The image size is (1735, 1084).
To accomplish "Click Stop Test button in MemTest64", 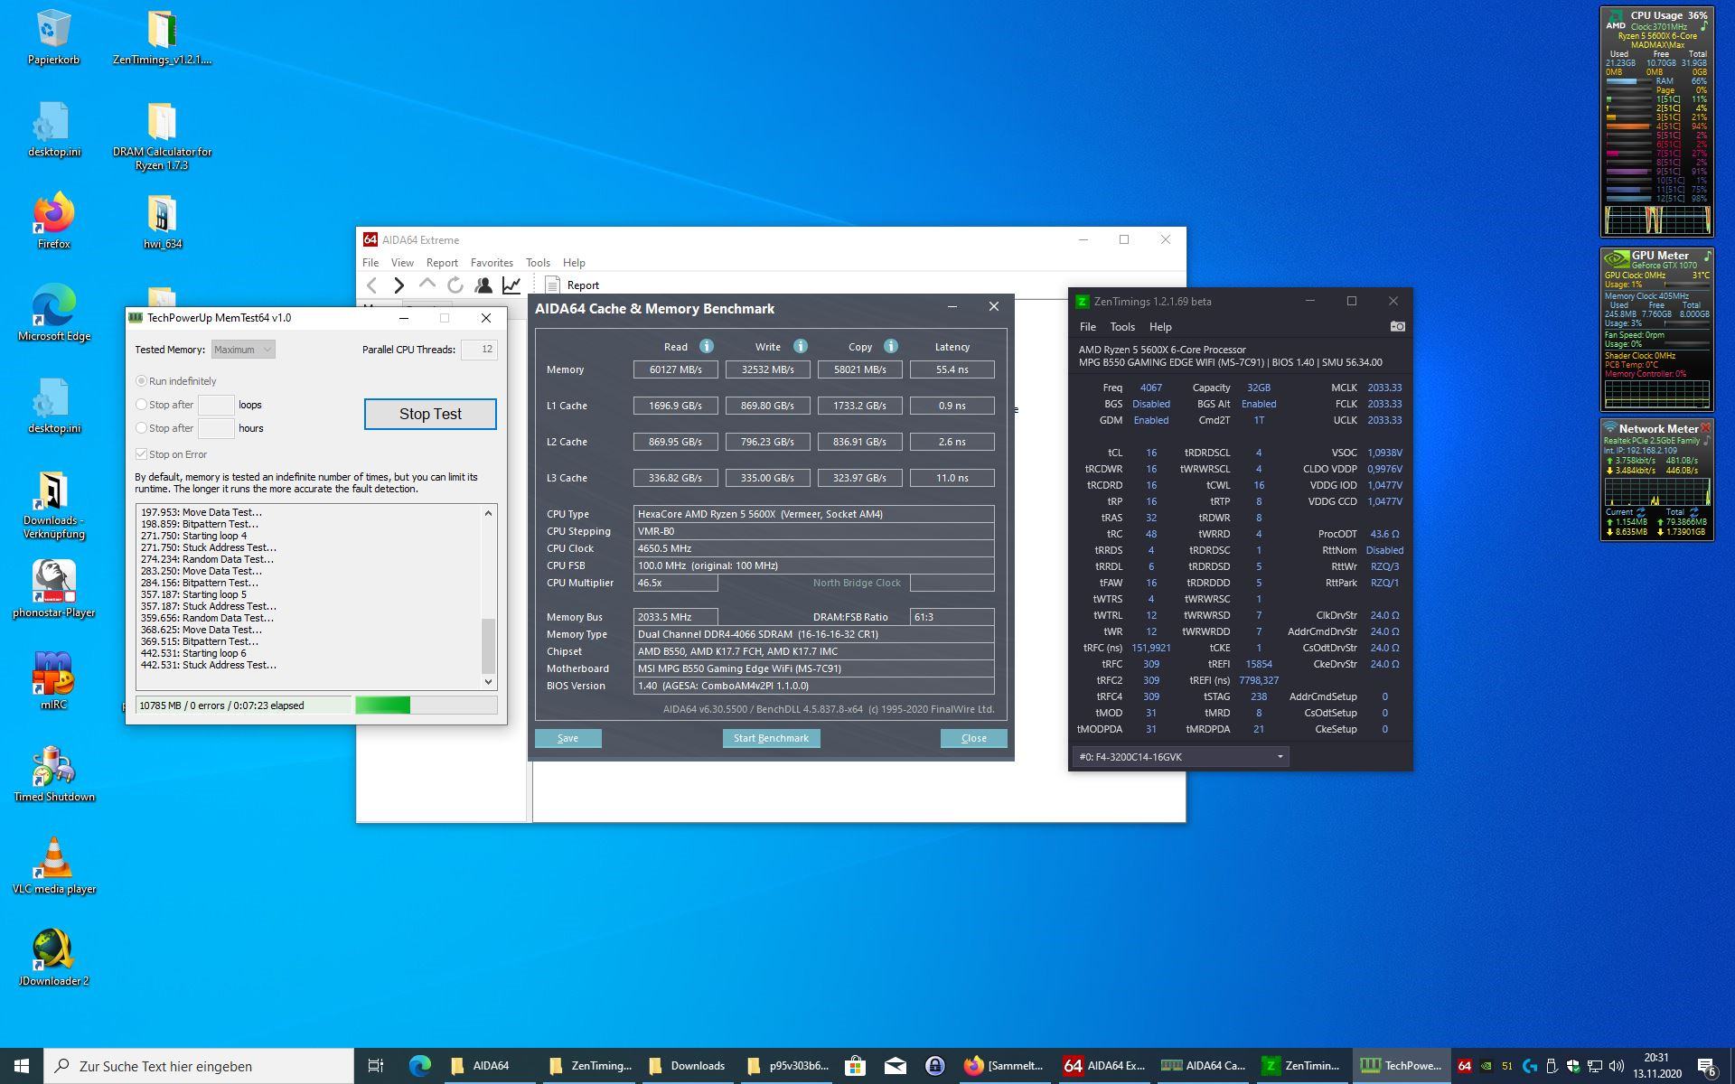I will tap(430, 414).
